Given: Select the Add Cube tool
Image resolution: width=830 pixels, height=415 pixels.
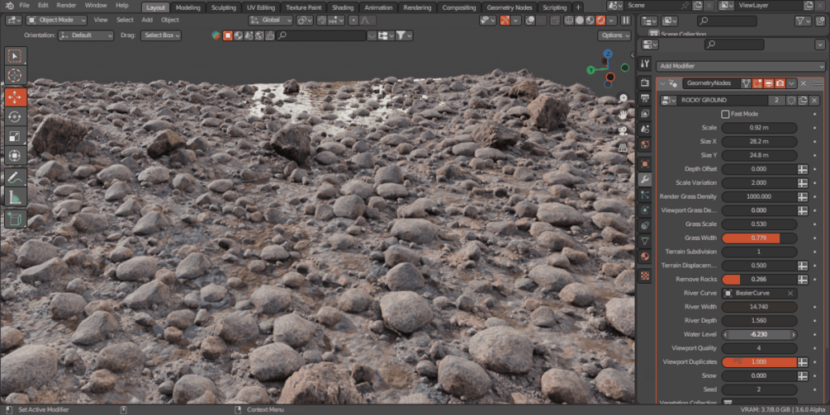Looking at the screenshot, I should [15, 219].
